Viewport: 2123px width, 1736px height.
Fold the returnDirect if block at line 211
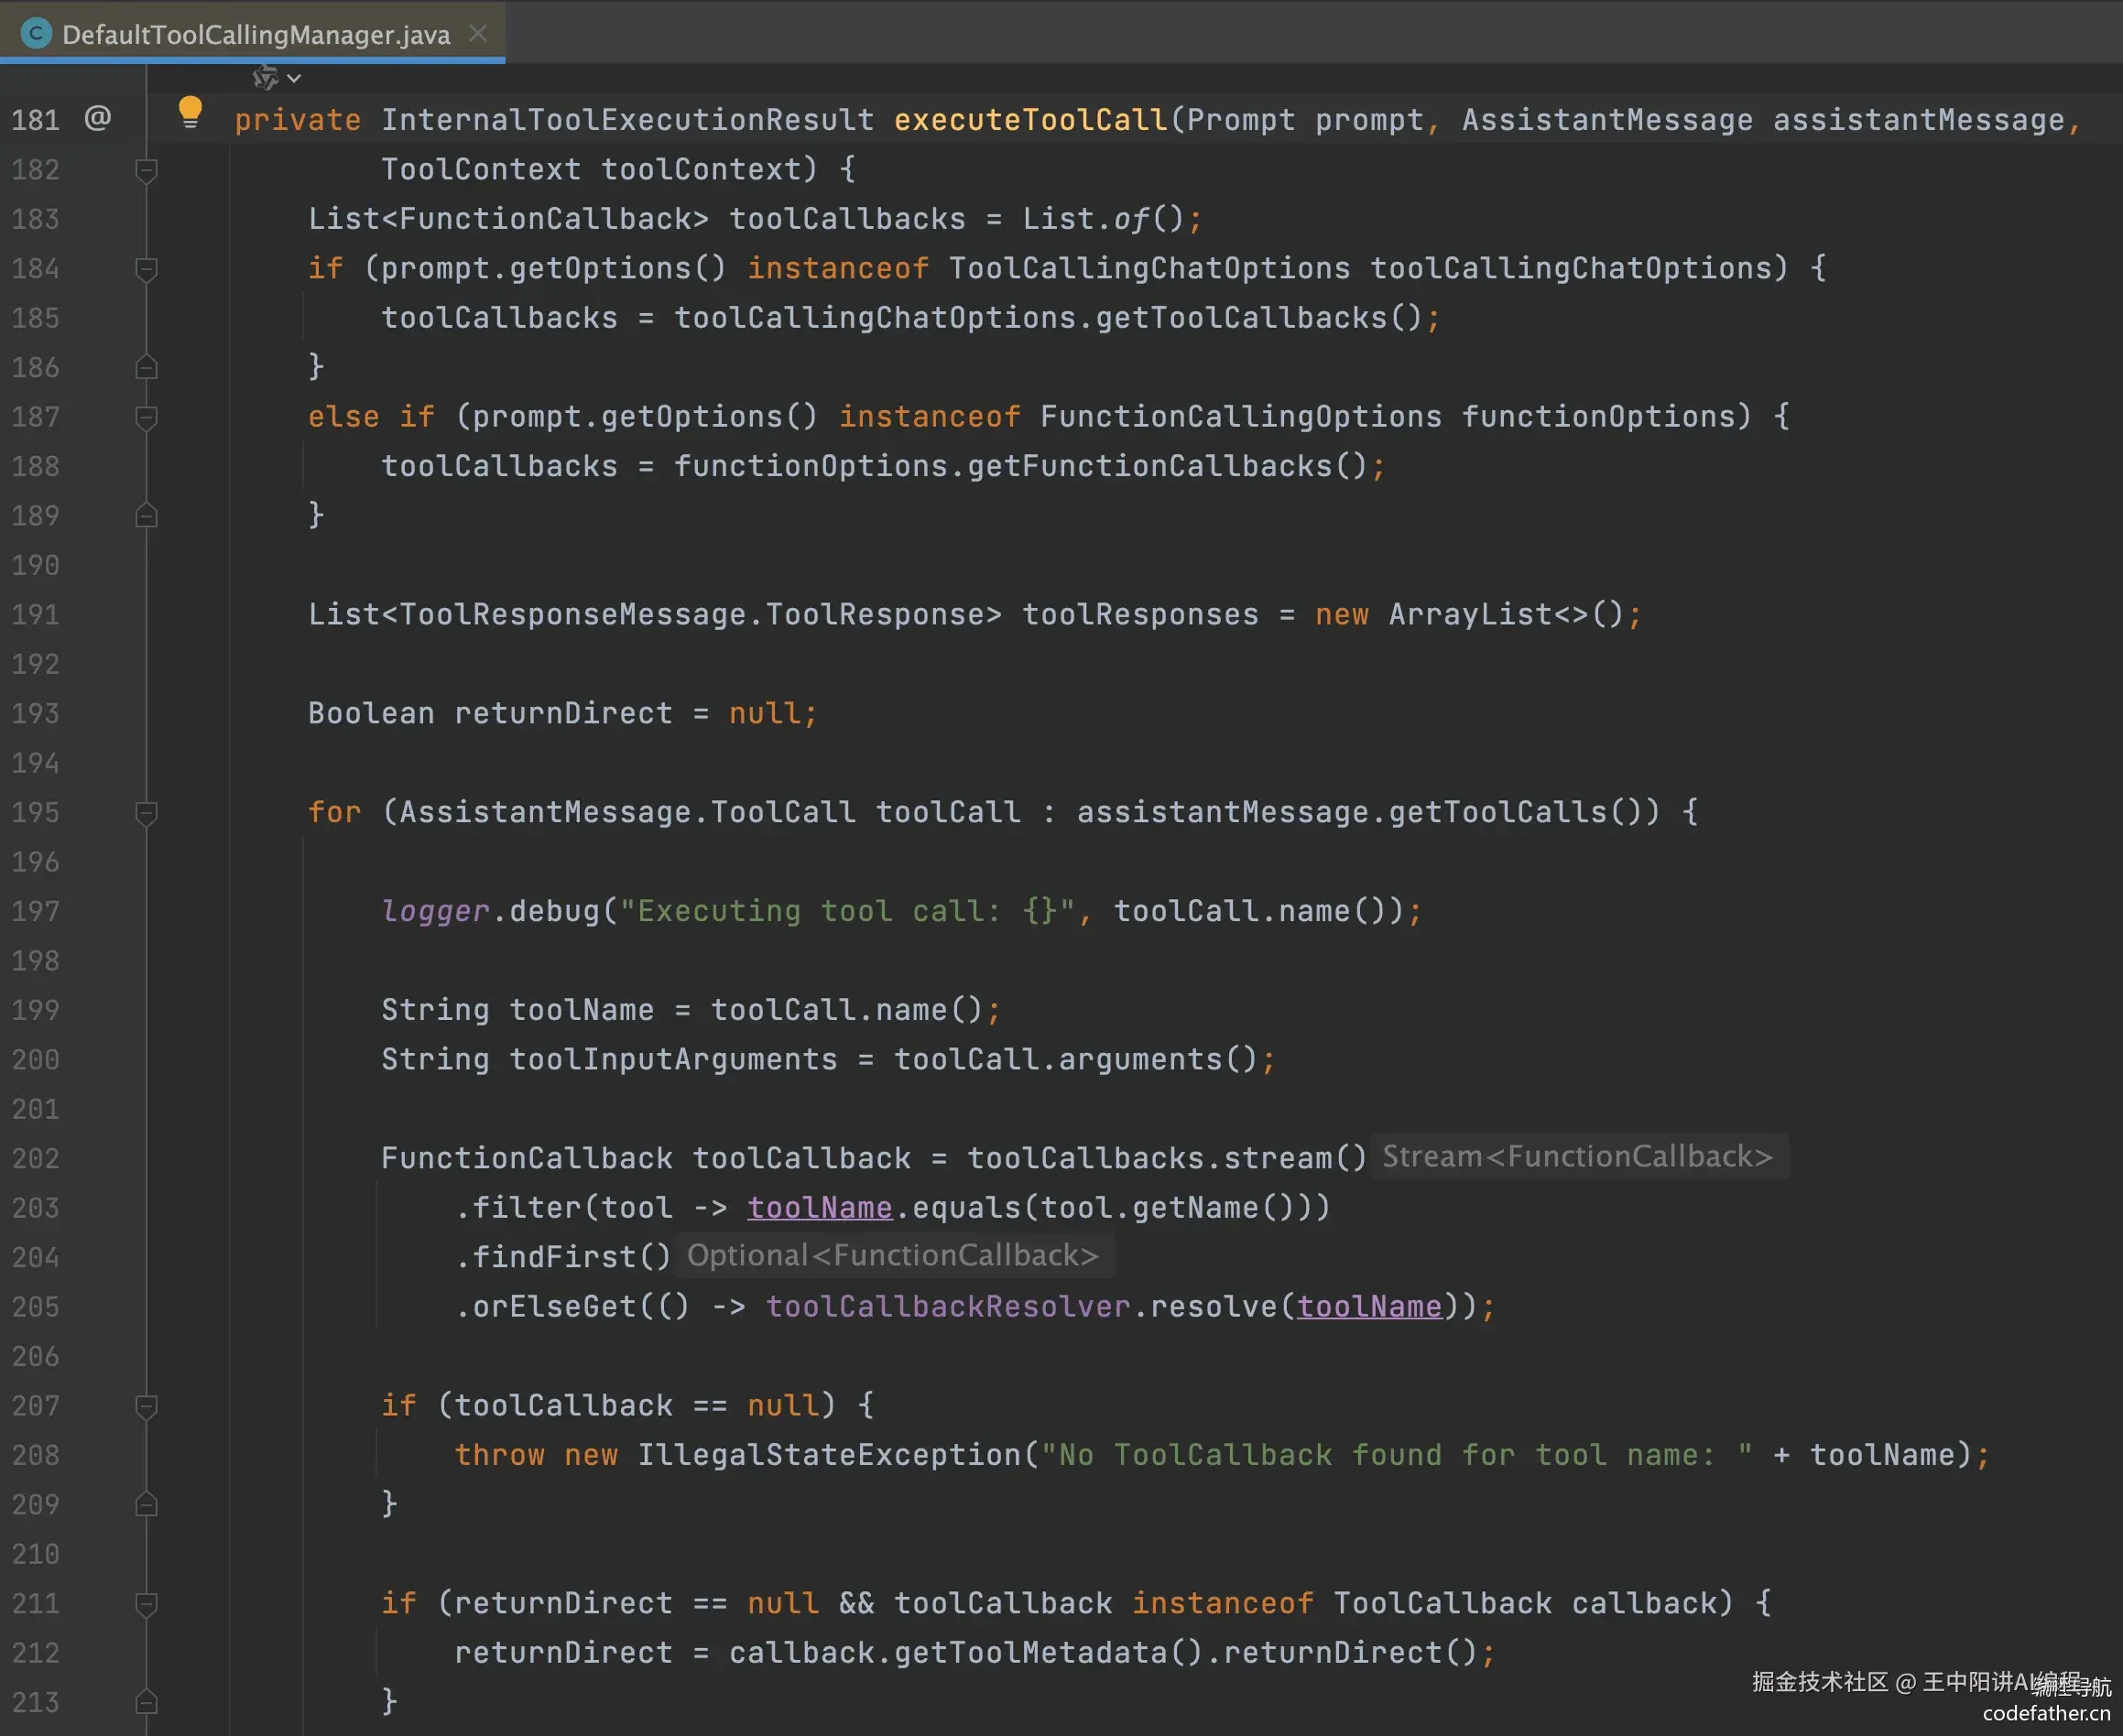(x=146, y=1604)
